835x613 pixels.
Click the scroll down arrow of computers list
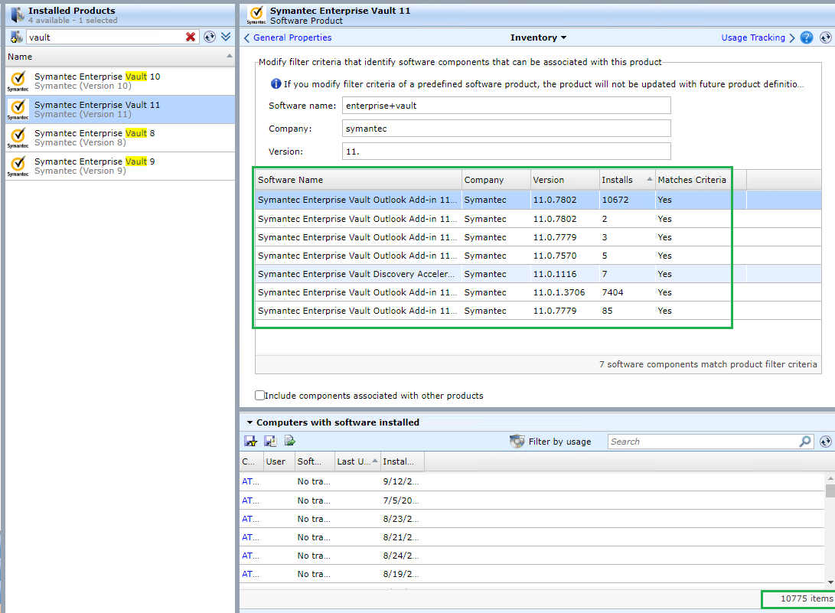(830, 582)
